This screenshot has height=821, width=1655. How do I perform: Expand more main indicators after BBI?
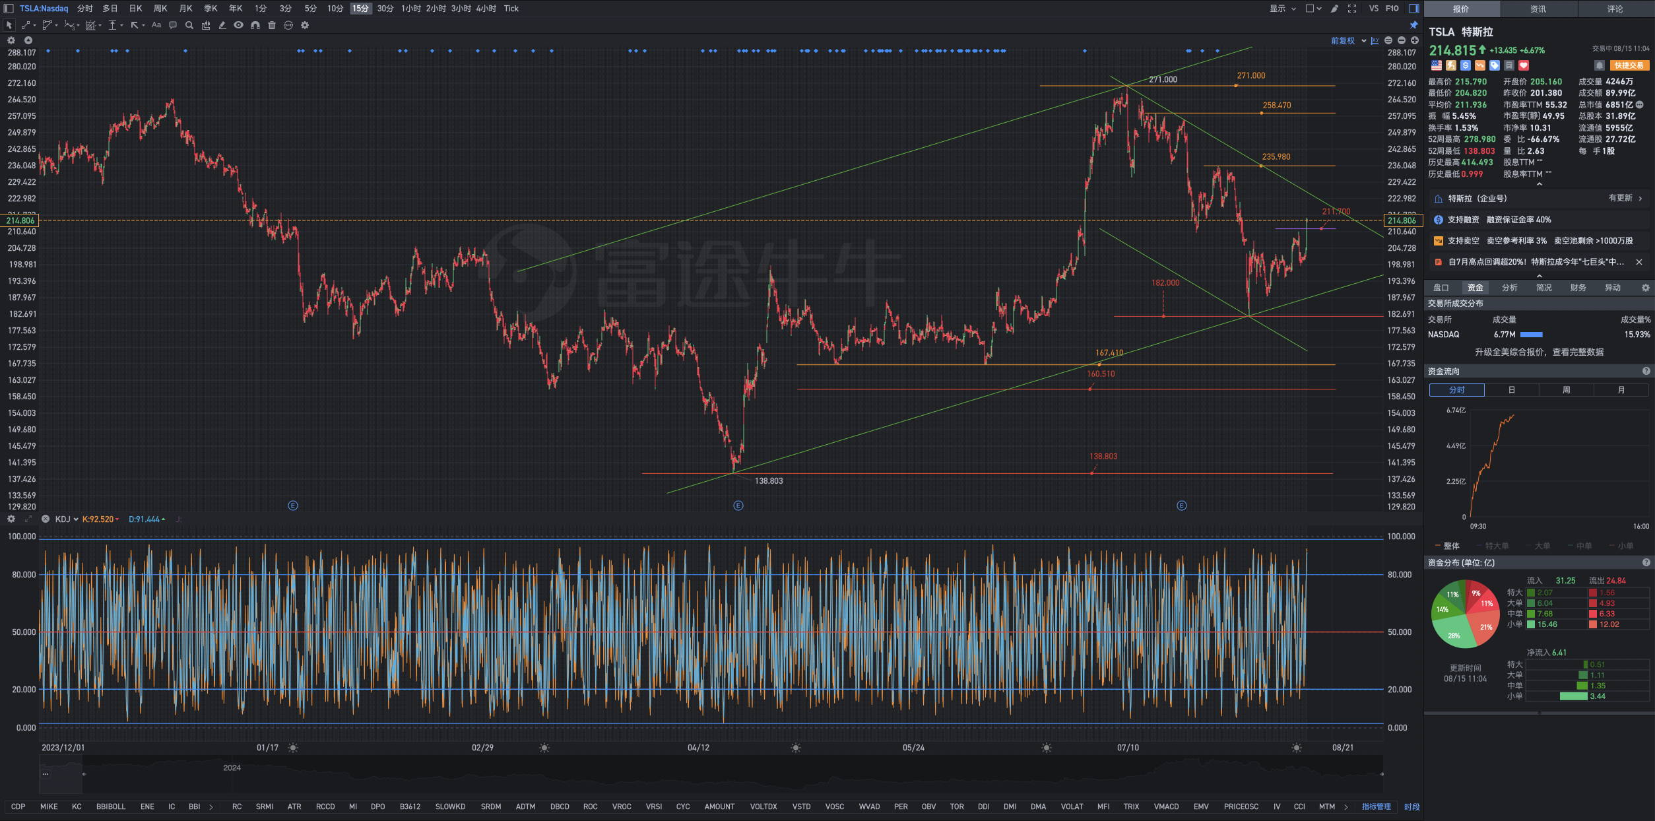[211, 806]
